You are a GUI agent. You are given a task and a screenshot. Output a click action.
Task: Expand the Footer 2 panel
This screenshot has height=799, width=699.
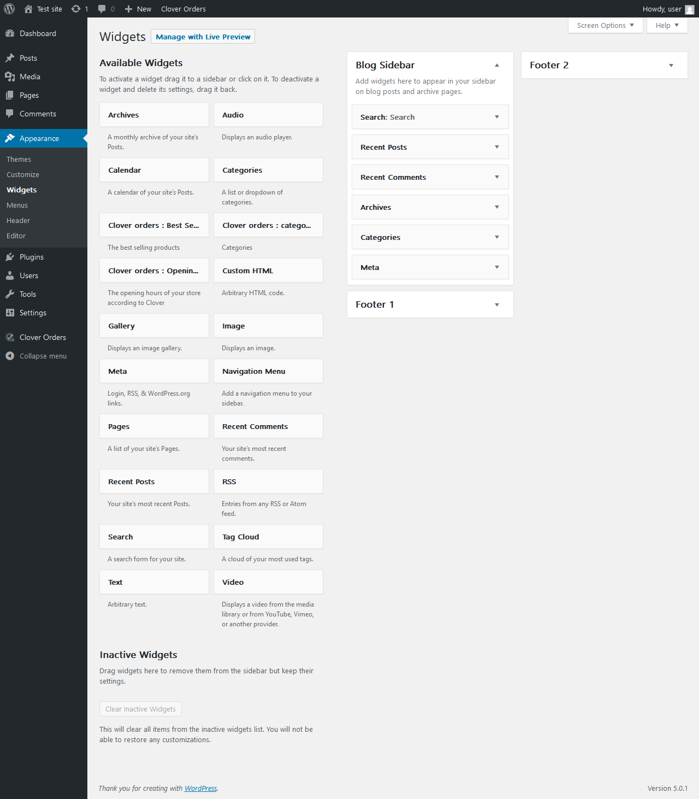click(x=671, y=65)
